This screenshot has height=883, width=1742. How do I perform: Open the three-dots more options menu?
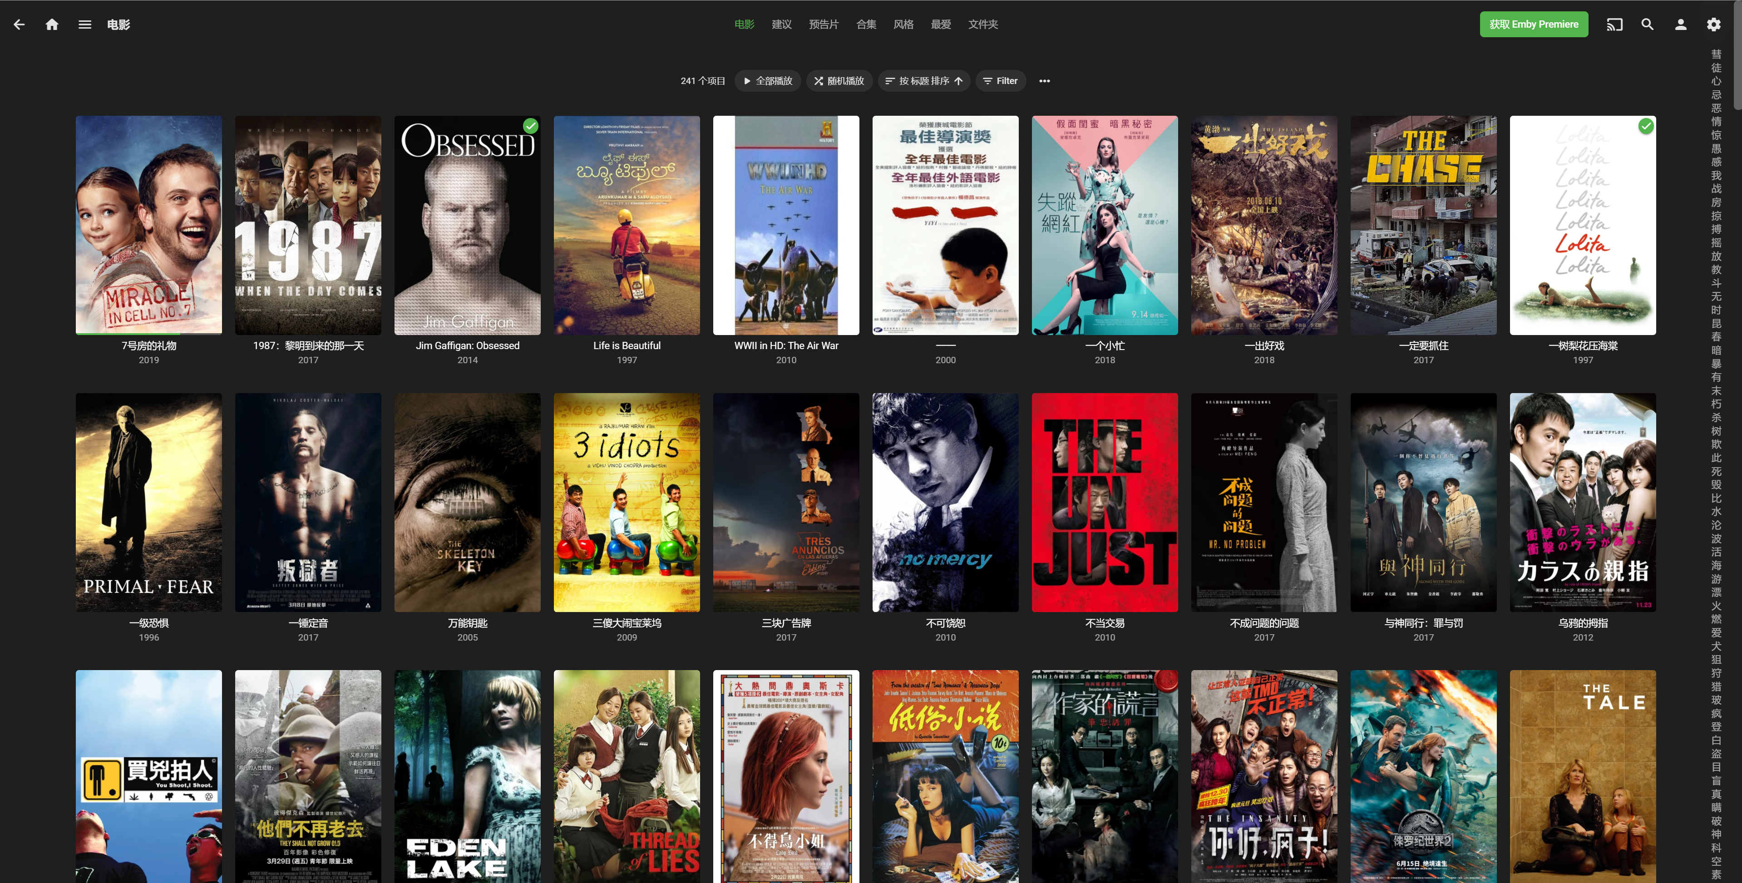point(1045,81)
